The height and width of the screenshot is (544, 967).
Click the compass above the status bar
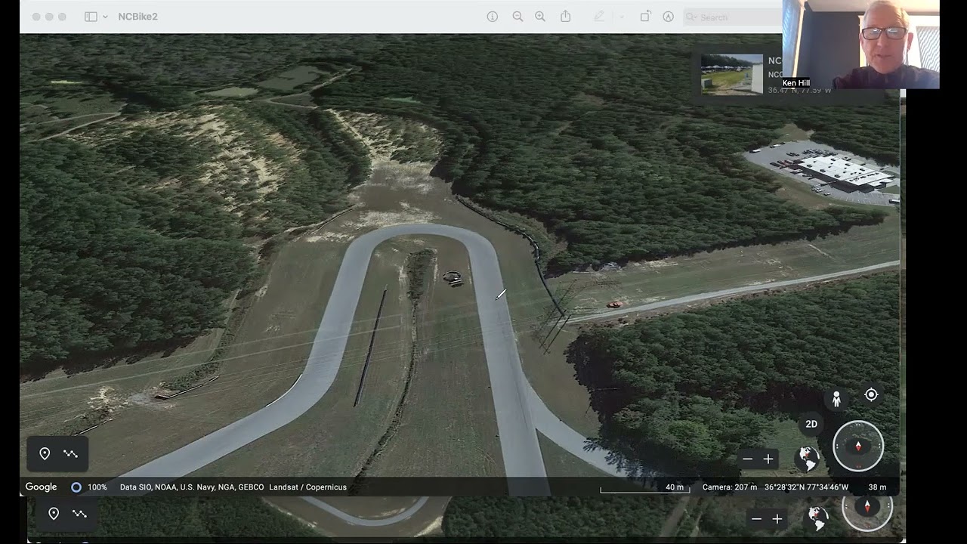[858, 446]
